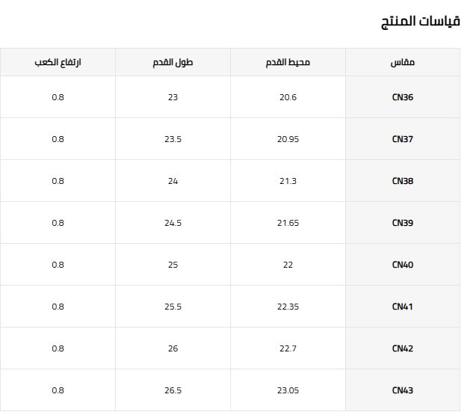Choose the CN38 size row label
The width and height of the screenshot is (467, 418).
pos(403,181)
